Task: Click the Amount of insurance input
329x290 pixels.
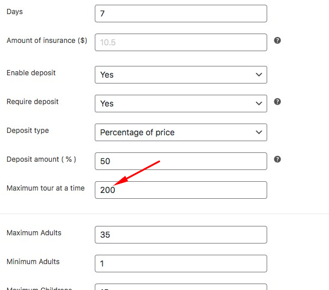Action: tap(181, 42)
